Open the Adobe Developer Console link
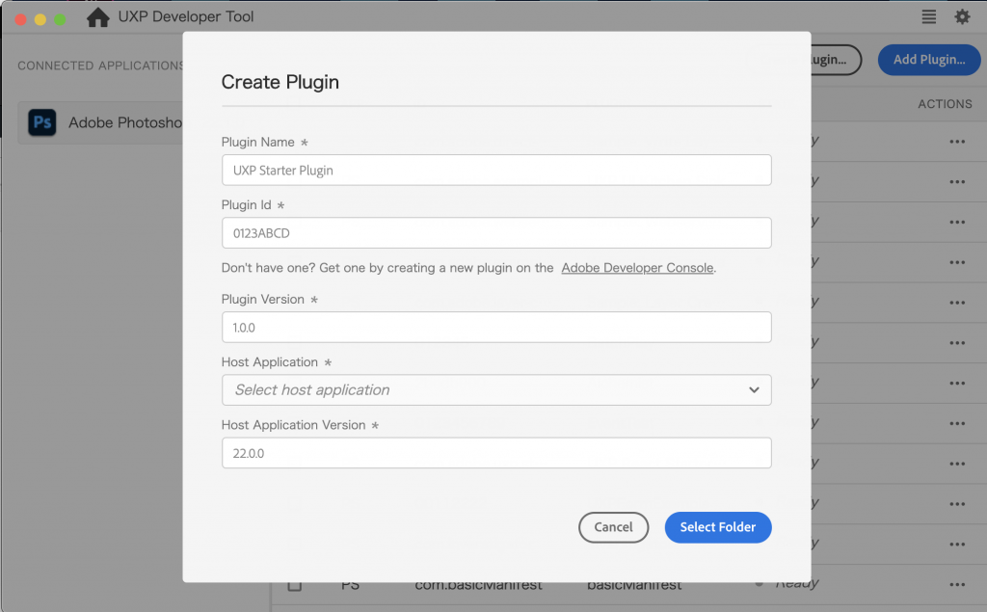987x612 pixels. click(x=637, y=268)
